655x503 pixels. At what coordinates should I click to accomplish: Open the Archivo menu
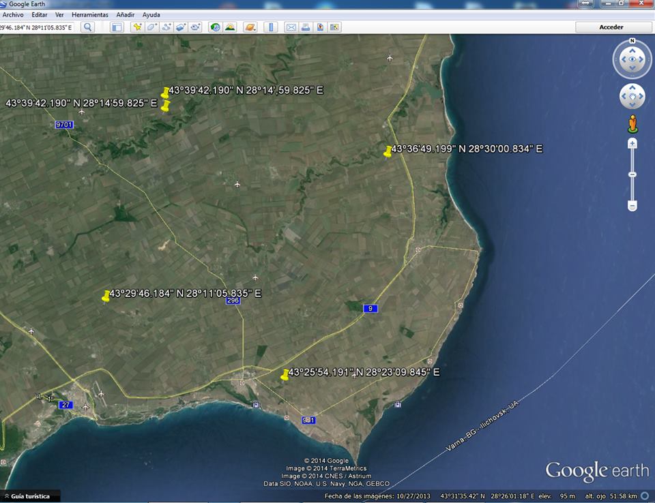[x=14, y=14]
